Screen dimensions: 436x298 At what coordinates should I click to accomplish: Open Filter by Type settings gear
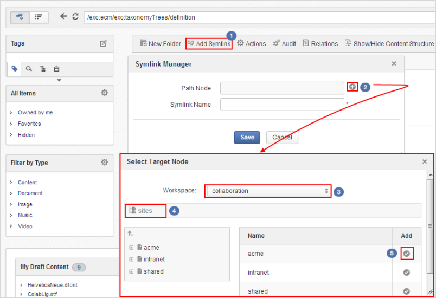click(105, 162)
